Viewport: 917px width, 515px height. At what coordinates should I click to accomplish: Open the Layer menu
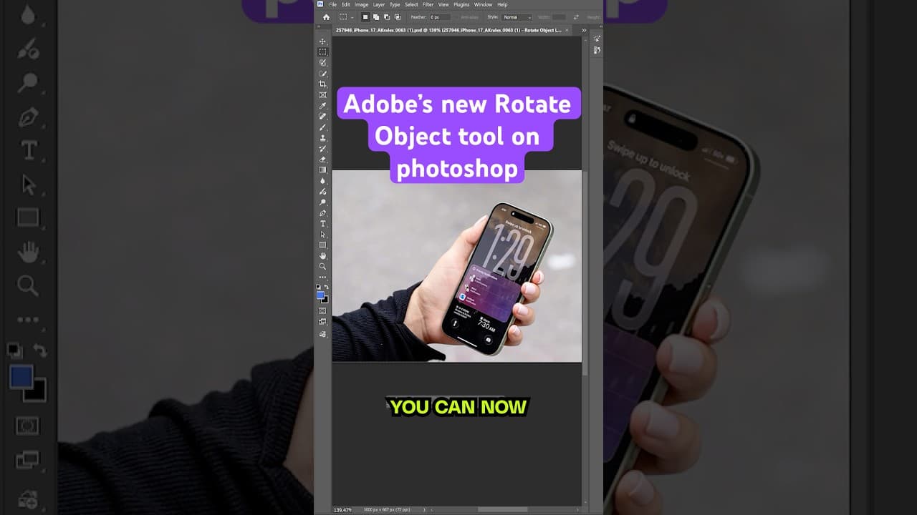pos(378,4)
